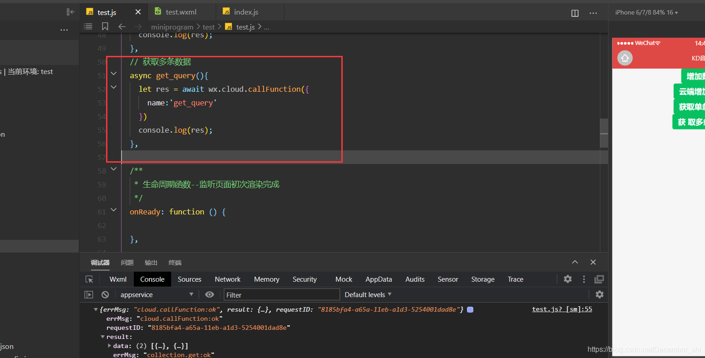Switch to the Audits debugger tab
Screen dimensions: 705x358
point(415,279)
